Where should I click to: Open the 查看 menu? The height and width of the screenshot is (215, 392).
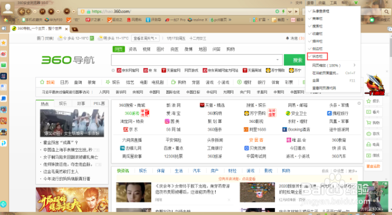coord(310,3)
